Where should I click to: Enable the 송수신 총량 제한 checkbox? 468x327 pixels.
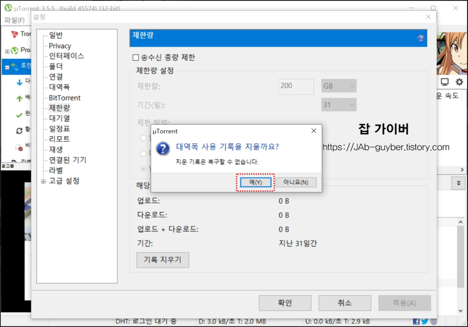pyautogui.click(x=136, y=57)
